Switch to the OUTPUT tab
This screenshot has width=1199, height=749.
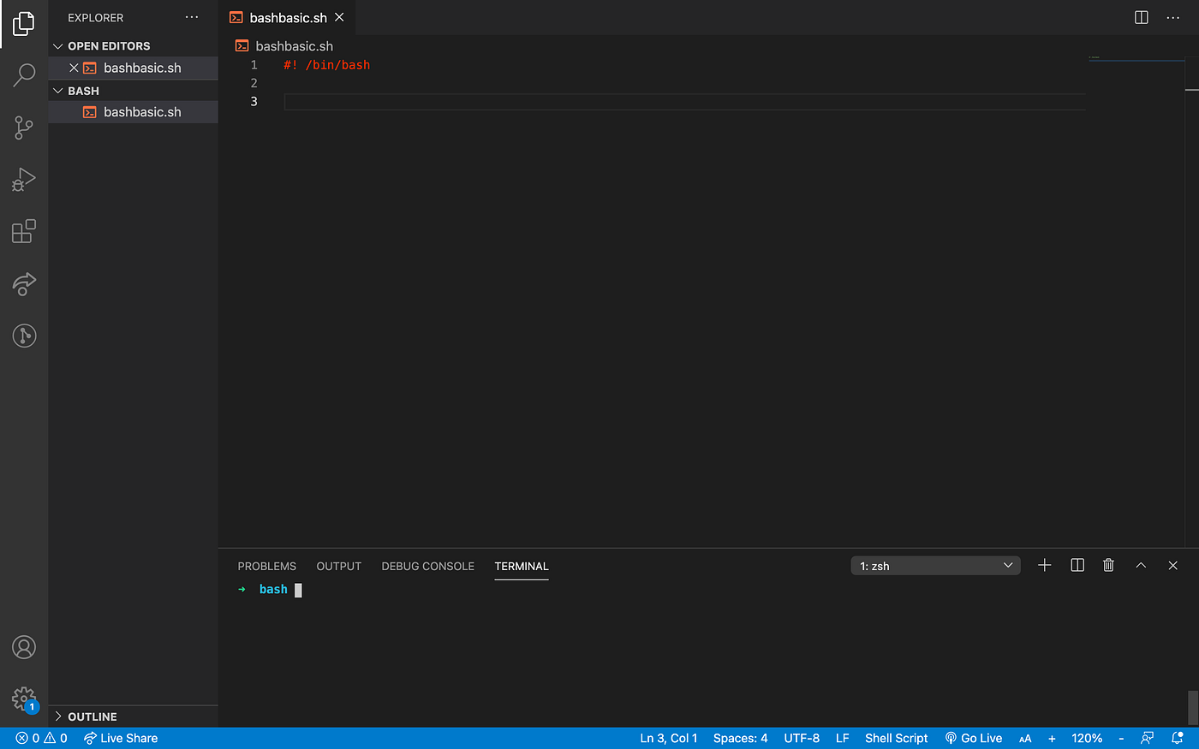pyautogui.click(x=339, y=566)
